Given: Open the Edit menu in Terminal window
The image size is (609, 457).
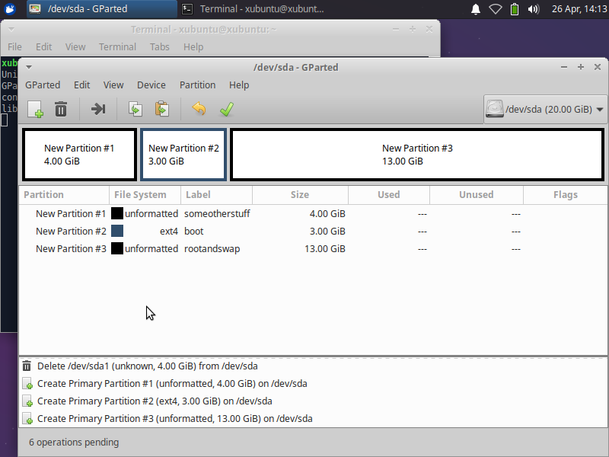Looking at the screenshot, I should [44, 47].
